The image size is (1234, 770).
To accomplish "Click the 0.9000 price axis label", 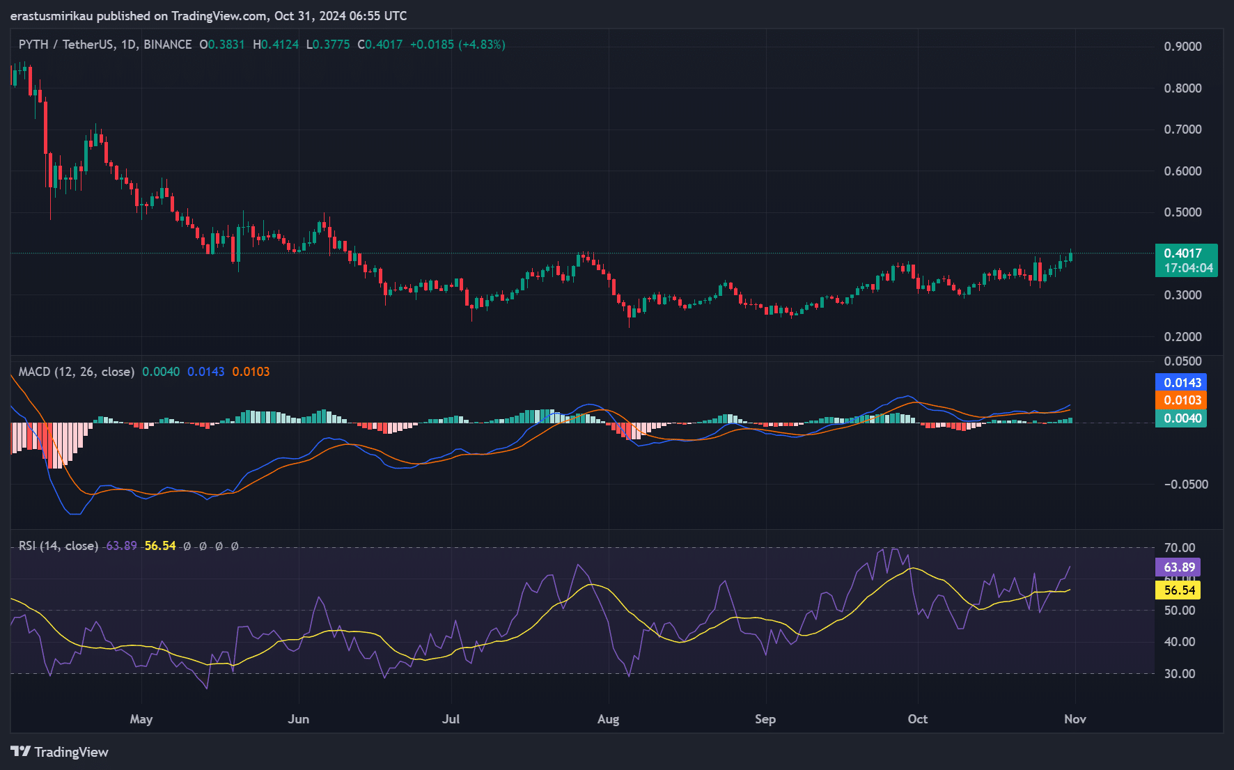I will pos(1182,47).
